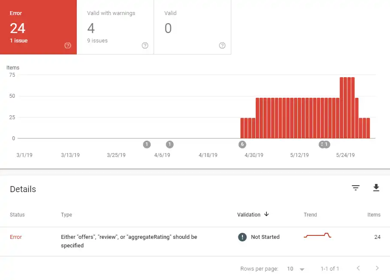
Task: Click the 1-1 of 1 pagination text
Action: tap(330, 268)
